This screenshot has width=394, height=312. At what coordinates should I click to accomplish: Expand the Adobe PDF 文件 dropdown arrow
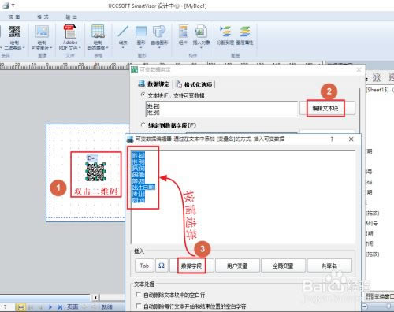click(x=80, y=48)
